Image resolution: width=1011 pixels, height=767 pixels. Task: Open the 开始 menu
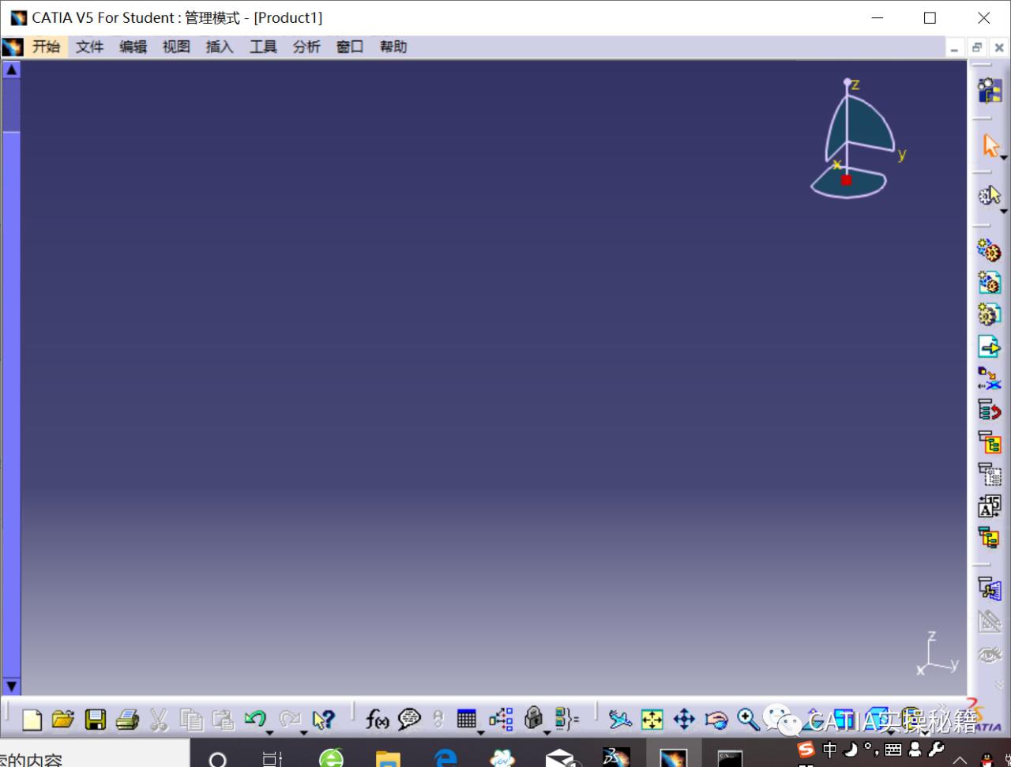(46, 47)
